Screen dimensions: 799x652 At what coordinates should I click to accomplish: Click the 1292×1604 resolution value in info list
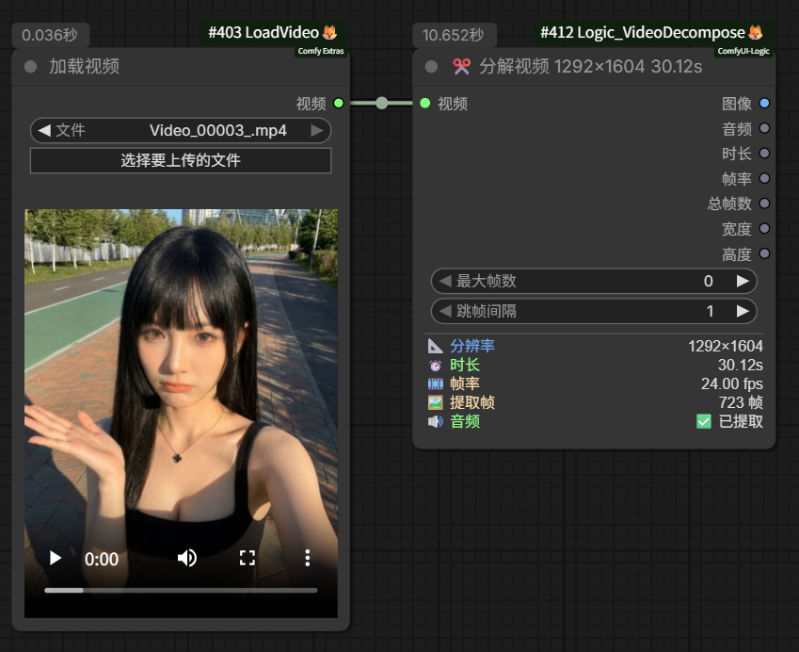pos(726,346)
